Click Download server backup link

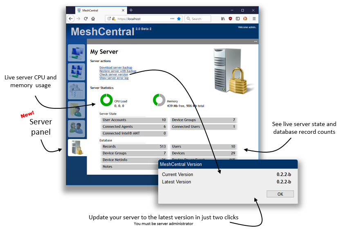point(116,67)
